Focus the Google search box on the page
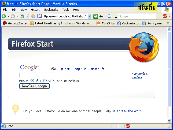 pos(75,75)
